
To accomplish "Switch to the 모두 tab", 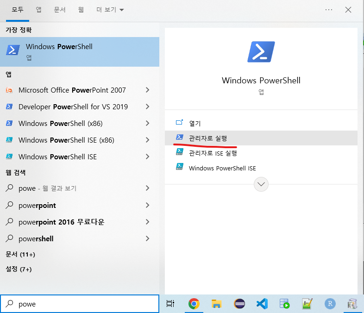I will pyautogui.click(x=18, y=10).
